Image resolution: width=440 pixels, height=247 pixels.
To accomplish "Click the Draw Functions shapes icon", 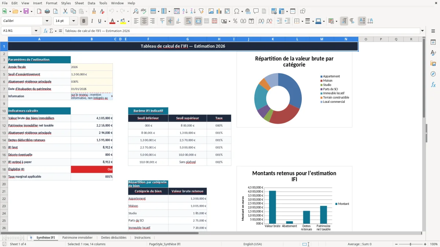I will pos(303,11).
